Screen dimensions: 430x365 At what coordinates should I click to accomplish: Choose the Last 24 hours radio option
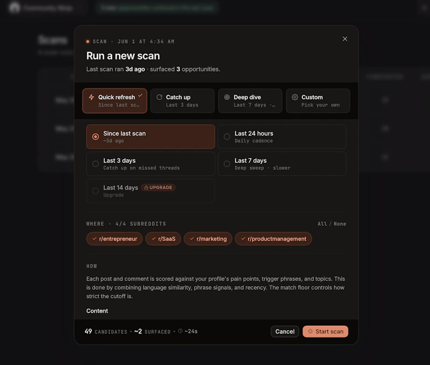coord(282,137)
